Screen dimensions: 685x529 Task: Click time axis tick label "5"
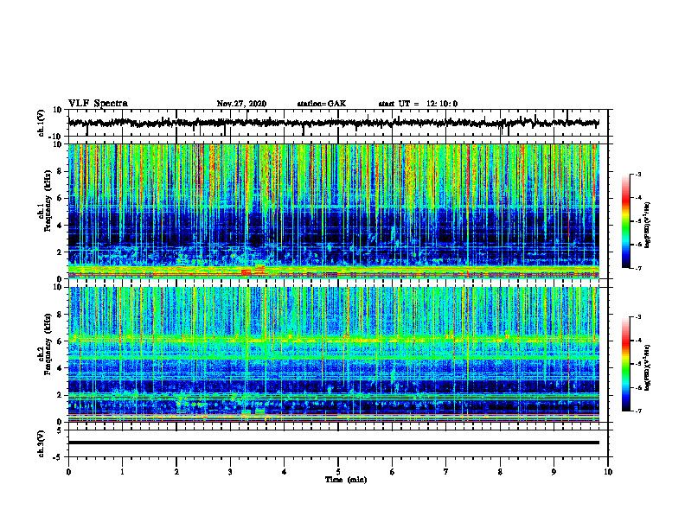[x=338, y=472]
